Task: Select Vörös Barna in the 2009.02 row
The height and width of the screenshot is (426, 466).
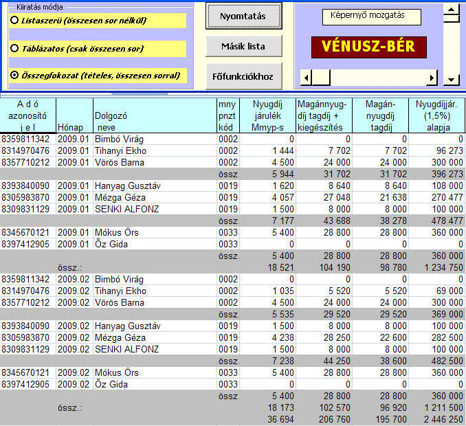Action: pyautogui.click(x=119, y=302)
